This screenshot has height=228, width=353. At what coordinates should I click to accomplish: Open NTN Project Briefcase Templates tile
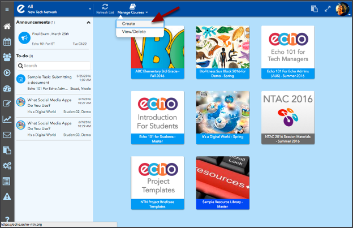pyautogui.click(x=157, y=183)
